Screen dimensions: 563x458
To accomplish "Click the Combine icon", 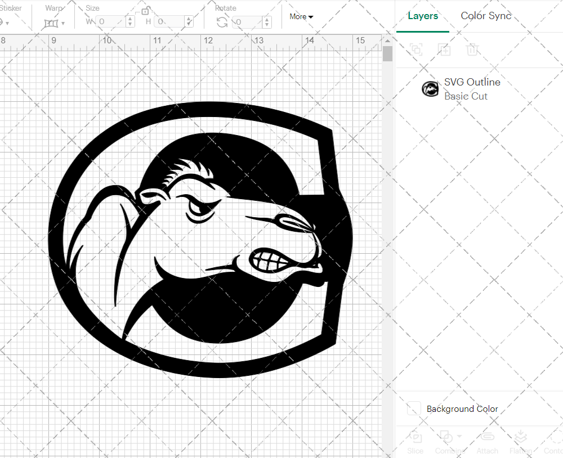I will tap(445, 437).
